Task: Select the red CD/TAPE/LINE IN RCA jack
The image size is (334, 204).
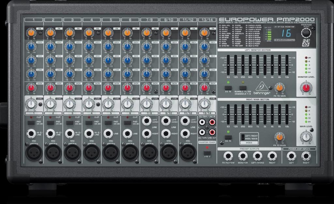Action: (x=212, y=122)
